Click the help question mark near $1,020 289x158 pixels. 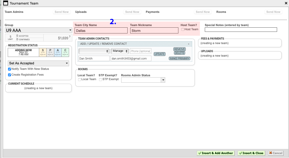click(x=70, y=37)
